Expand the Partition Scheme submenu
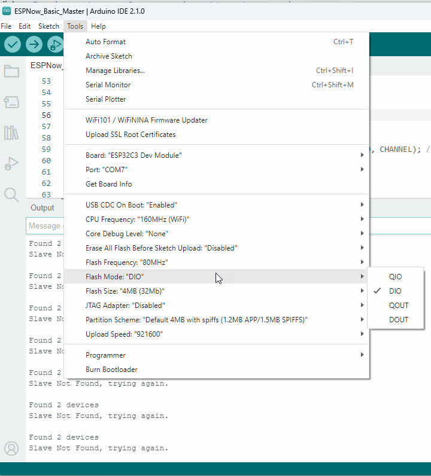 click(217, 320)
